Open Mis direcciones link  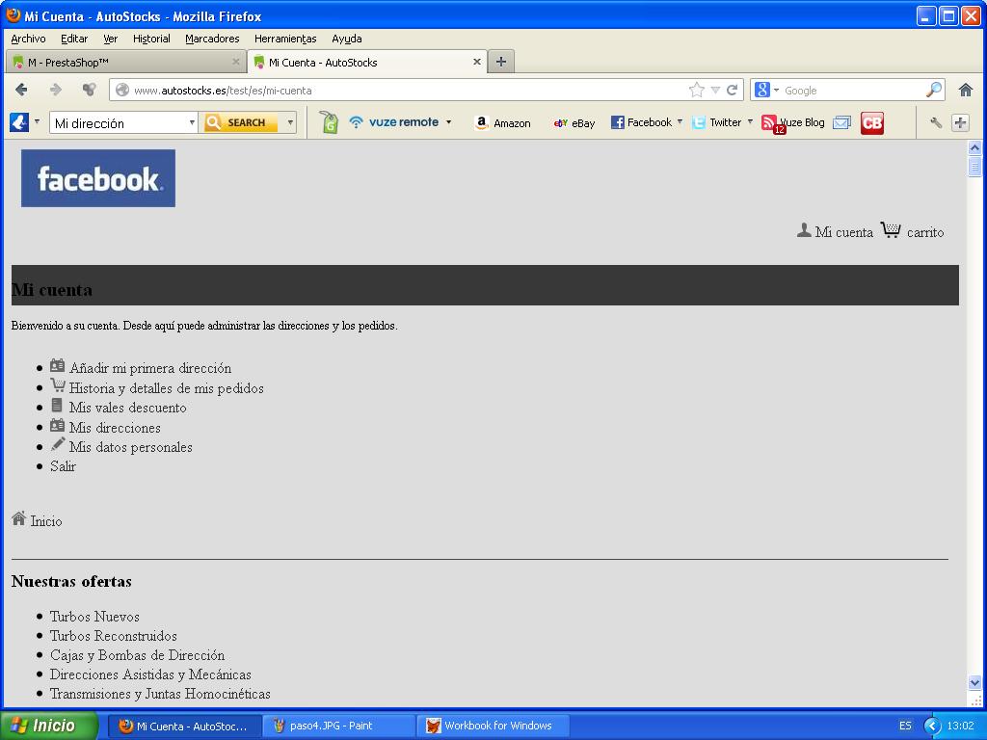pyautogui.click(x=115, y=428)
